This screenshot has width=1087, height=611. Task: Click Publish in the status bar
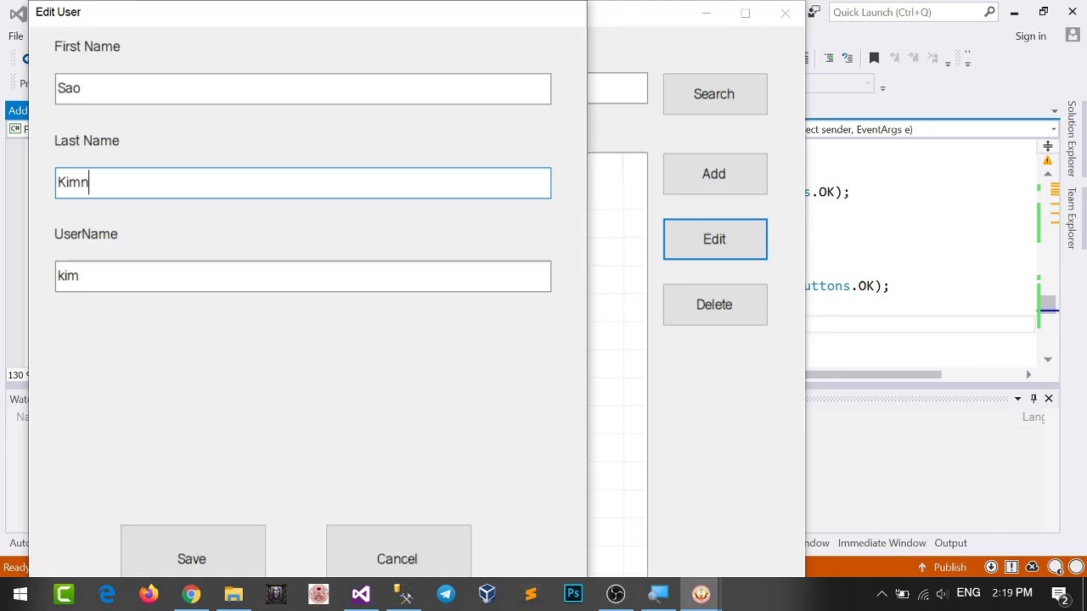(x=942, y=567)
